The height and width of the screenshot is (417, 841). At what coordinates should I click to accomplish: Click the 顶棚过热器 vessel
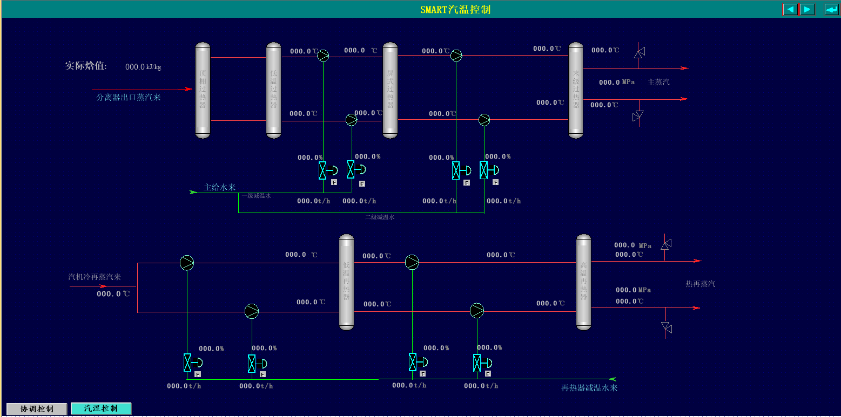click(203, 90)
